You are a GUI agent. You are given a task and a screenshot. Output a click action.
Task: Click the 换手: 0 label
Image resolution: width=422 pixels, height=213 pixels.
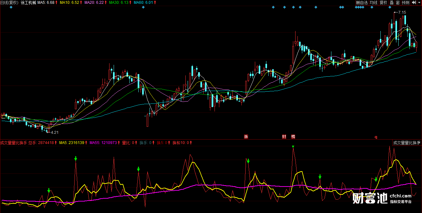145,143
